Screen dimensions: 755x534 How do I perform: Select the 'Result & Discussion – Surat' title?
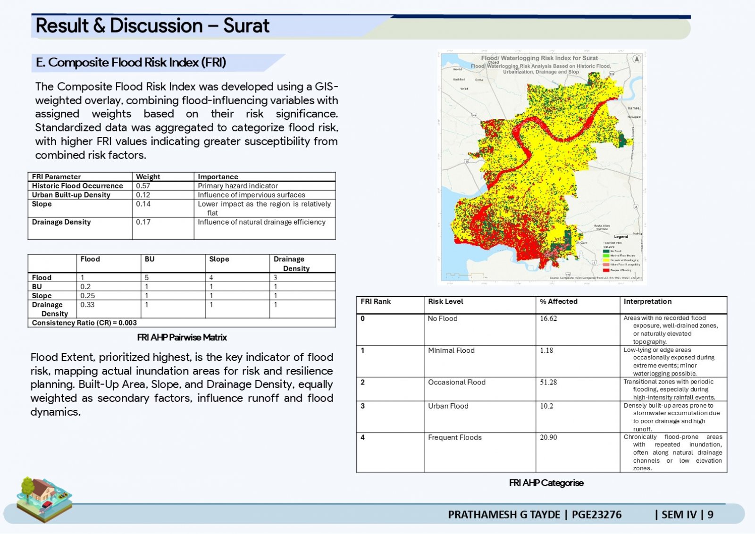pos(152,25)
